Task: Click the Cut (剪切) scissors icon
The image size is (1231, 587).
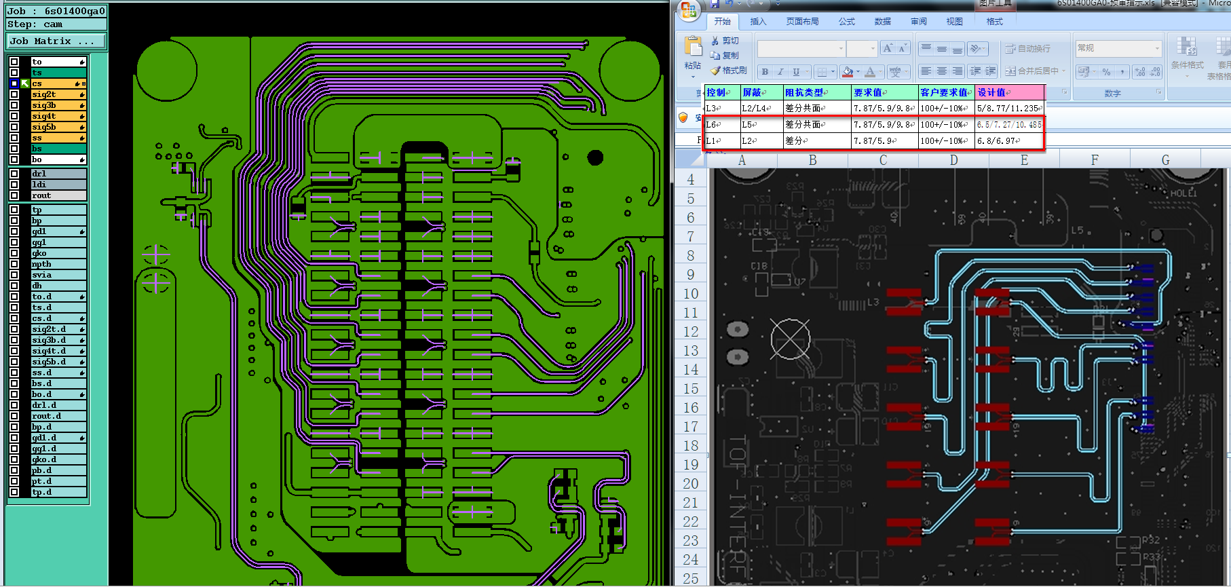Action: [x=715, y=41]
